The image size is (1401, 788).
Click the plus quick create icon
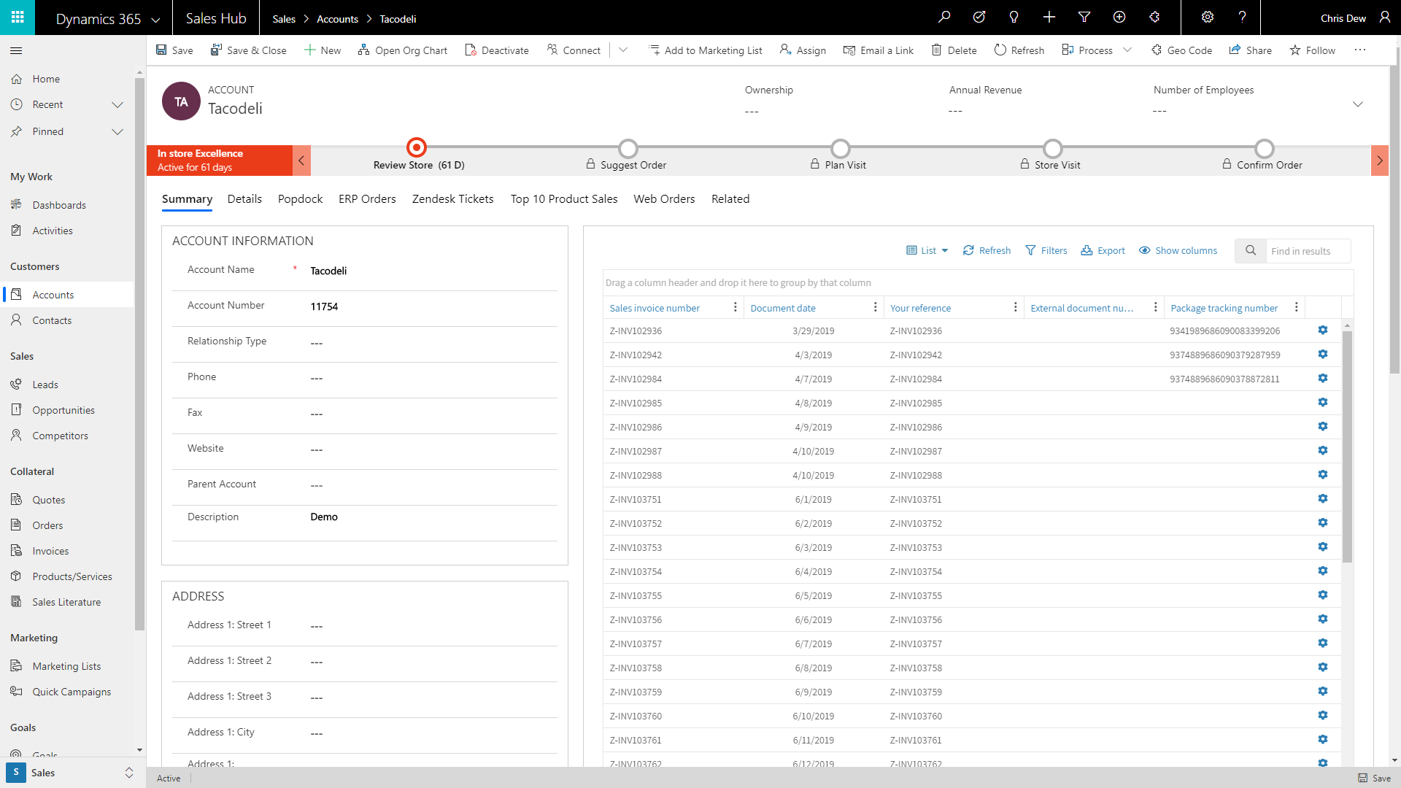[1049, 18]
